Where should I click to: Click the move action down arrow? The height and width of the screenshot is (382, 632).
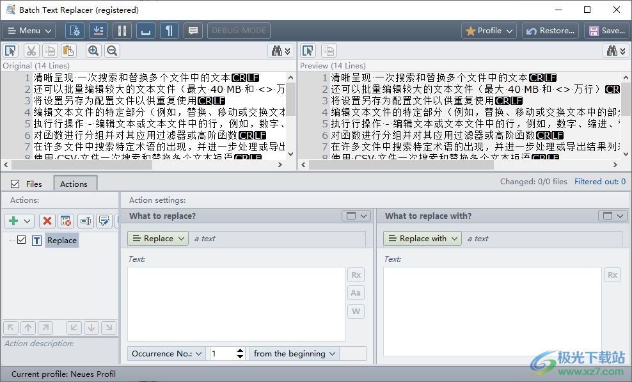tap(91, 328)
